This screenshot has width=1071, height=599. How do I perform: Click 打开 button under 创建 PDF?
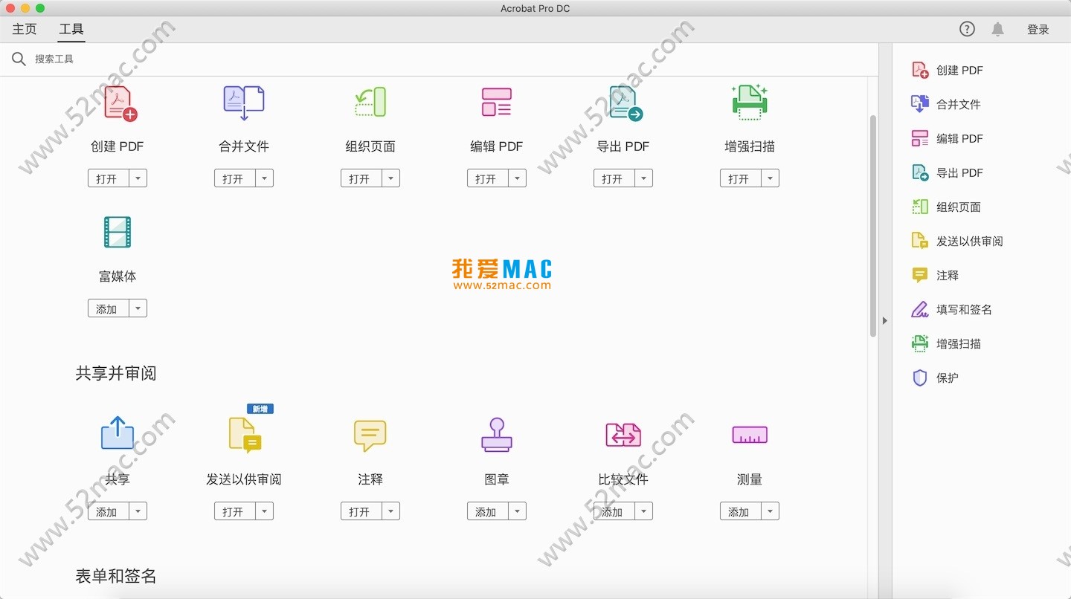pos(109,178)
